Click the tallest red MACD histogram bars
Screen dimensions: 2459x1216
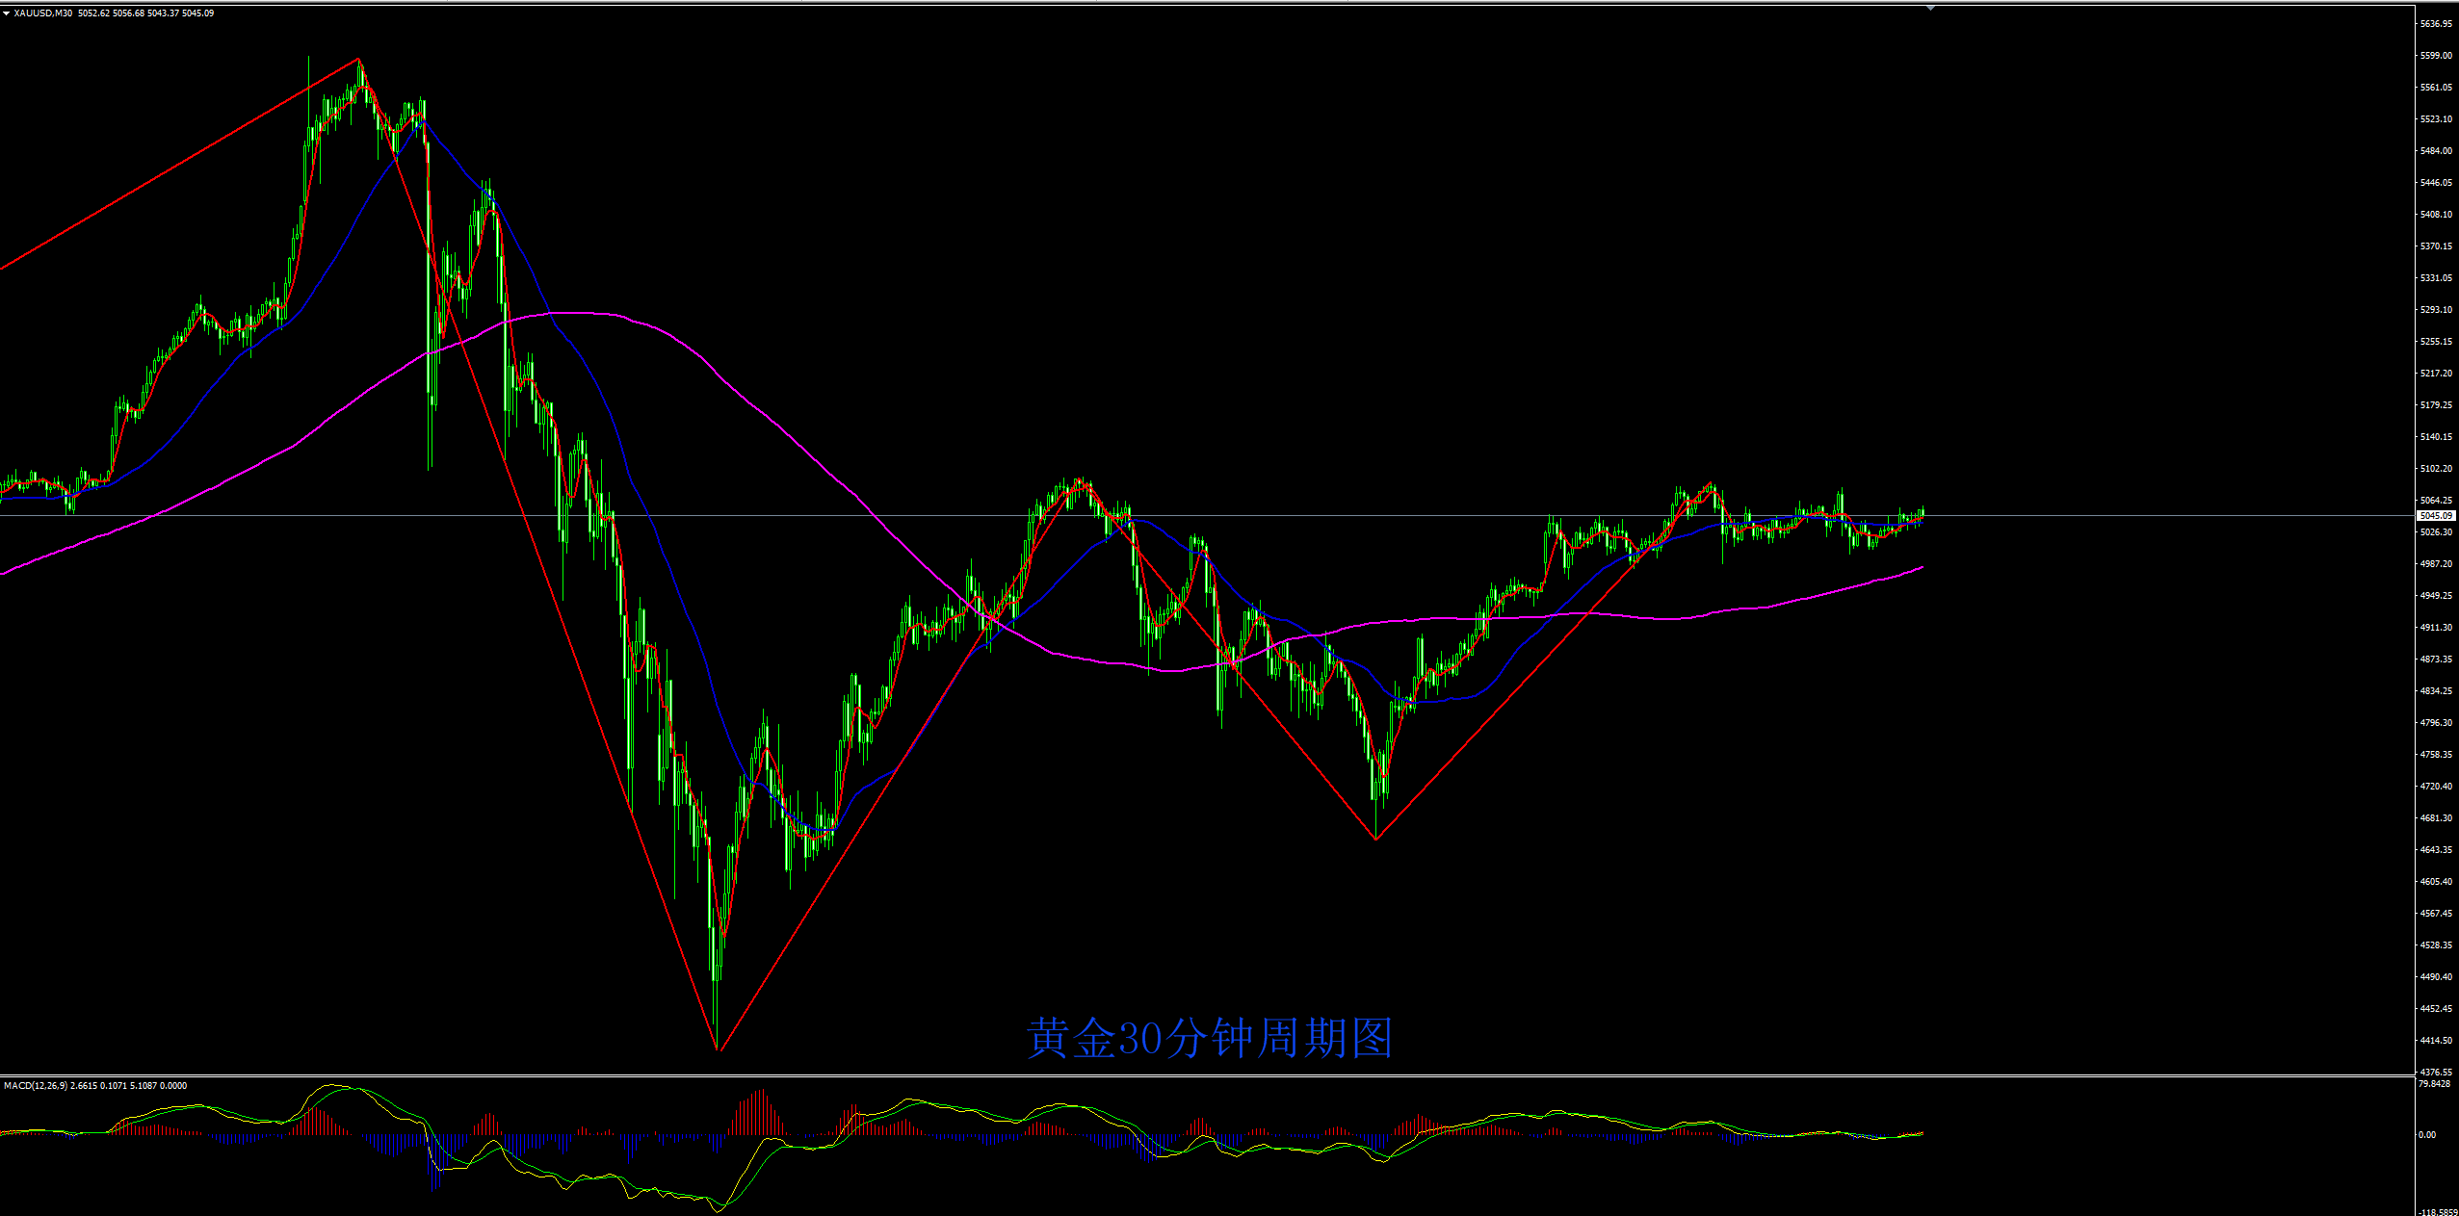point(761,1112)
